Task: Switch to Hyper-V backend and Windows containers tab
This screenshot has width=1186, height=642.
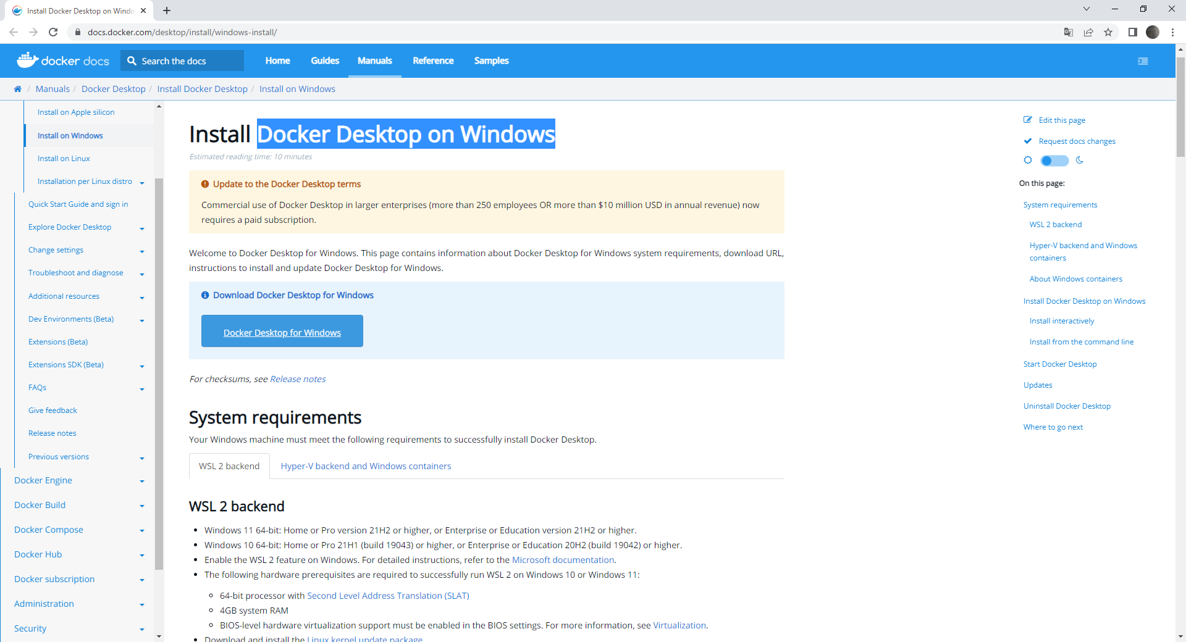Action: (x=366, y=466)
